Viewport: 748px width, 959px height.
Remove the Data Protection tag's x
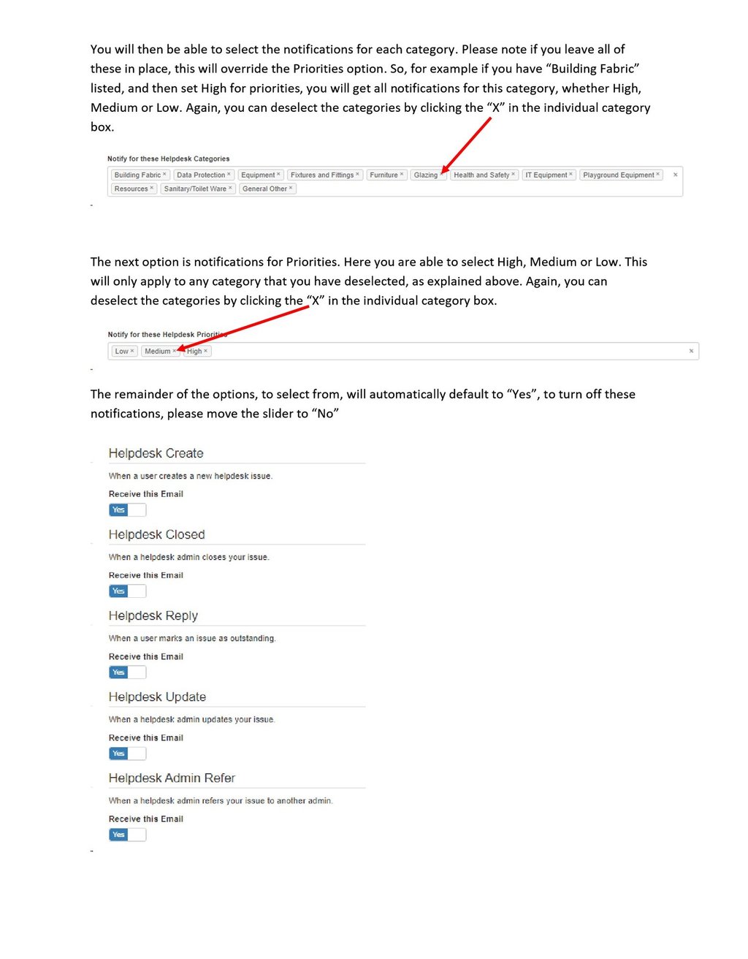[229, 175]
